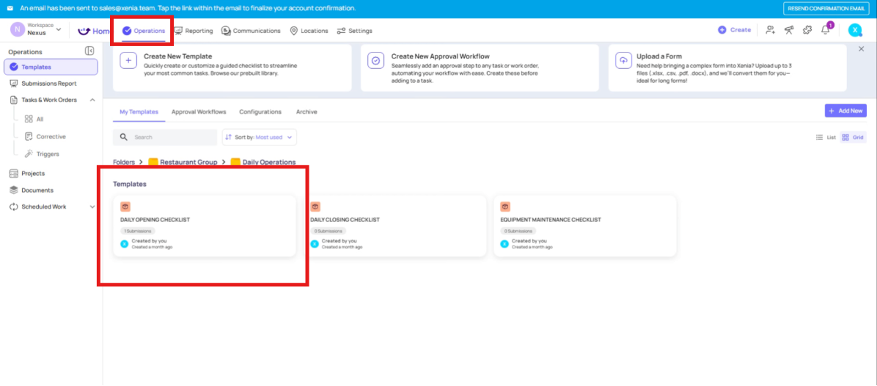
Task: Open the Sort by Most used dropdown
Action: pyautogui.click(x=260, y=137)
